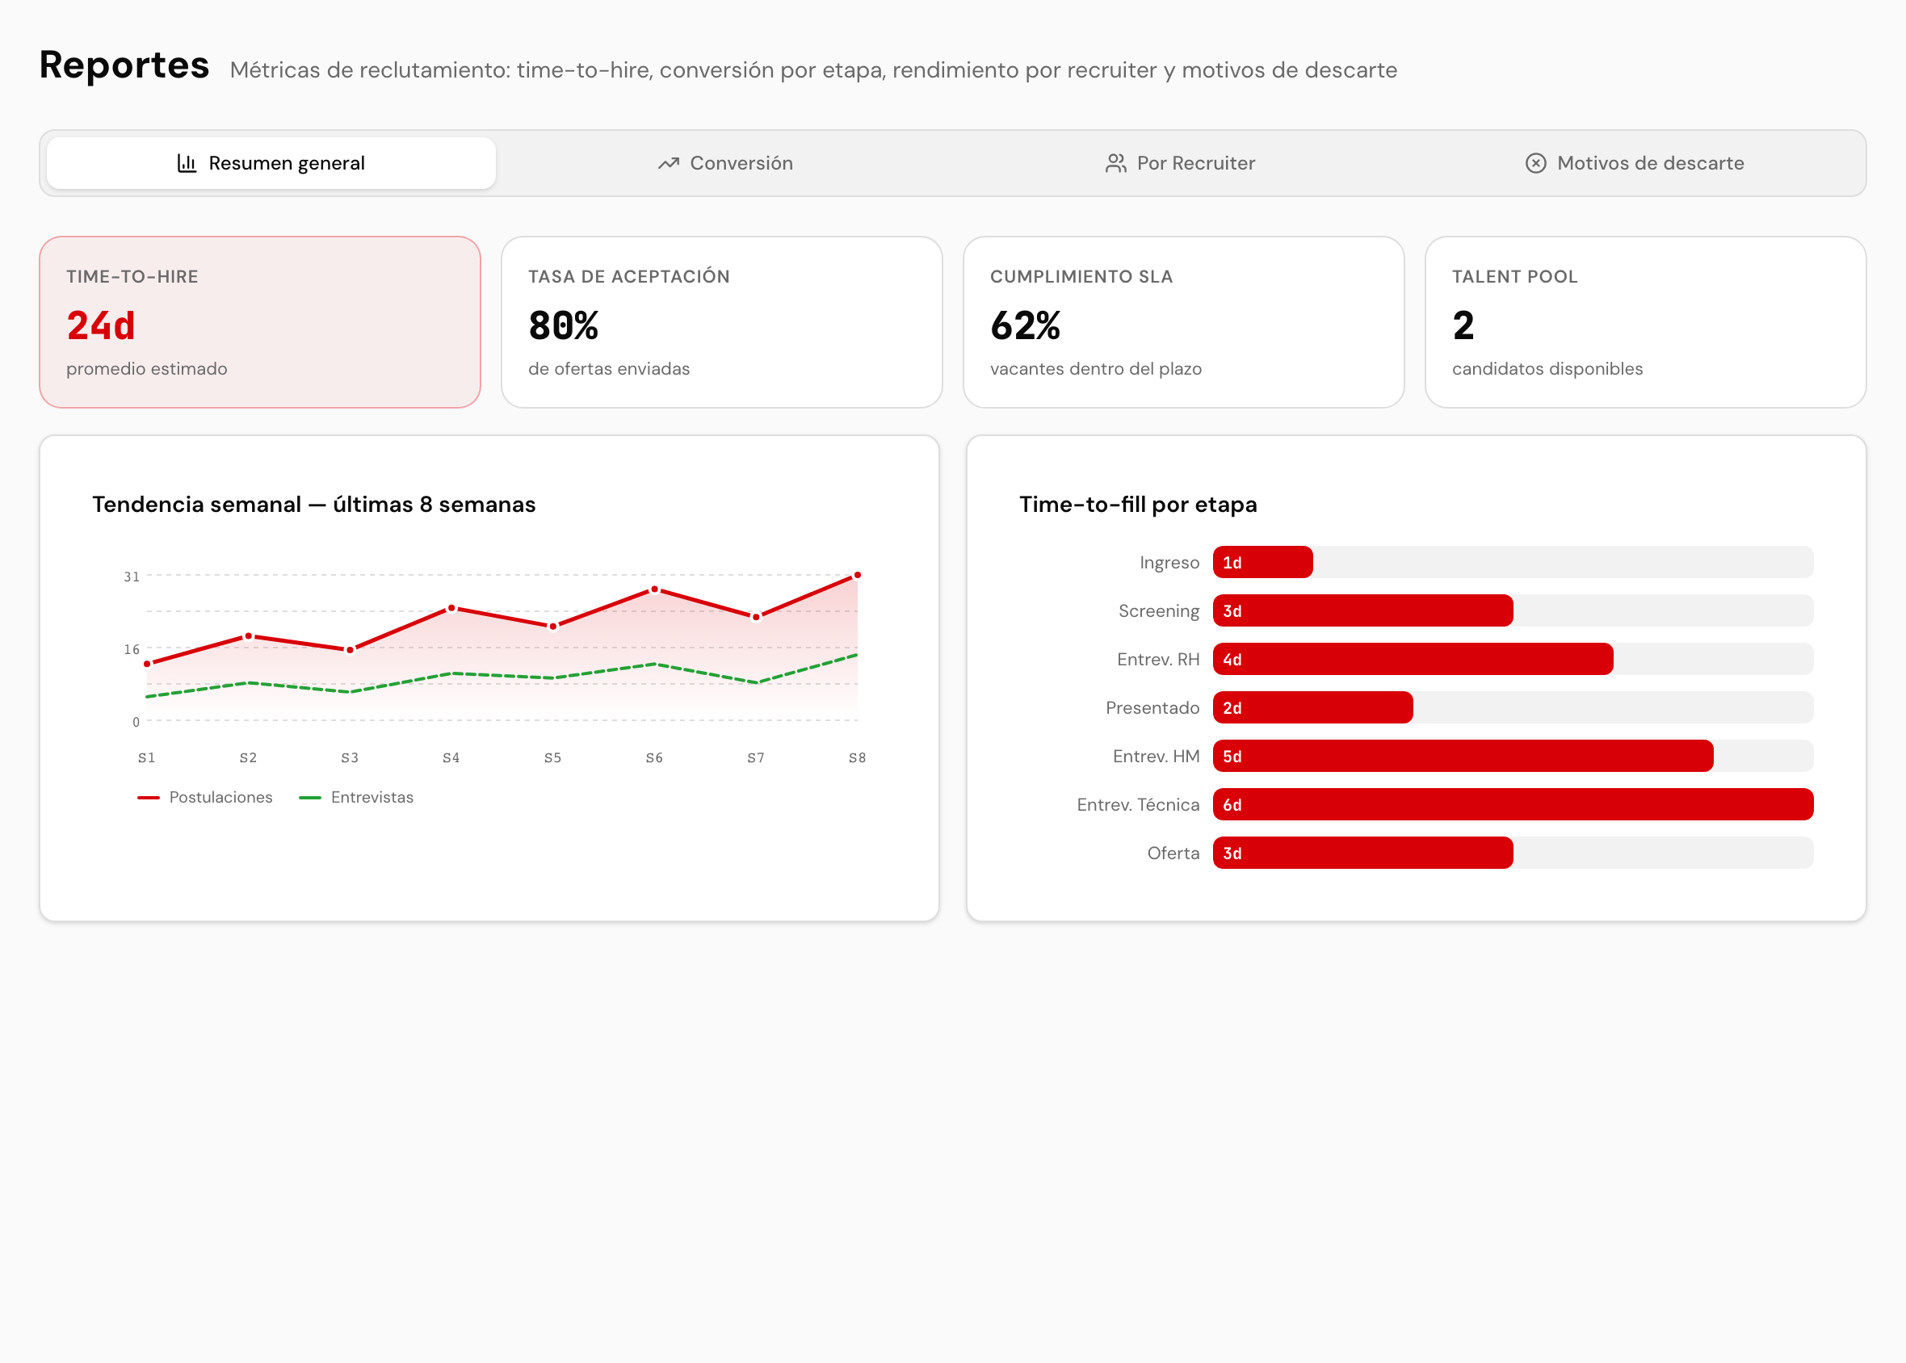Click the S2 data point on Postulaciones line
Viewport: 1906px width, 1363px height.
tap(249, 637)
